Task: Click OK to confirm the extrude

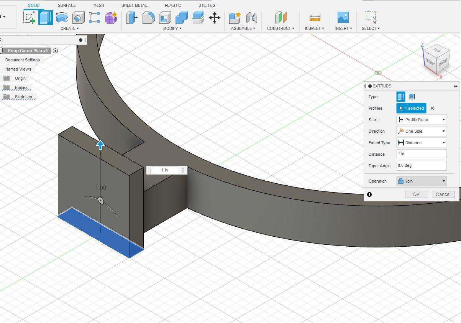Action: [416, 194]
